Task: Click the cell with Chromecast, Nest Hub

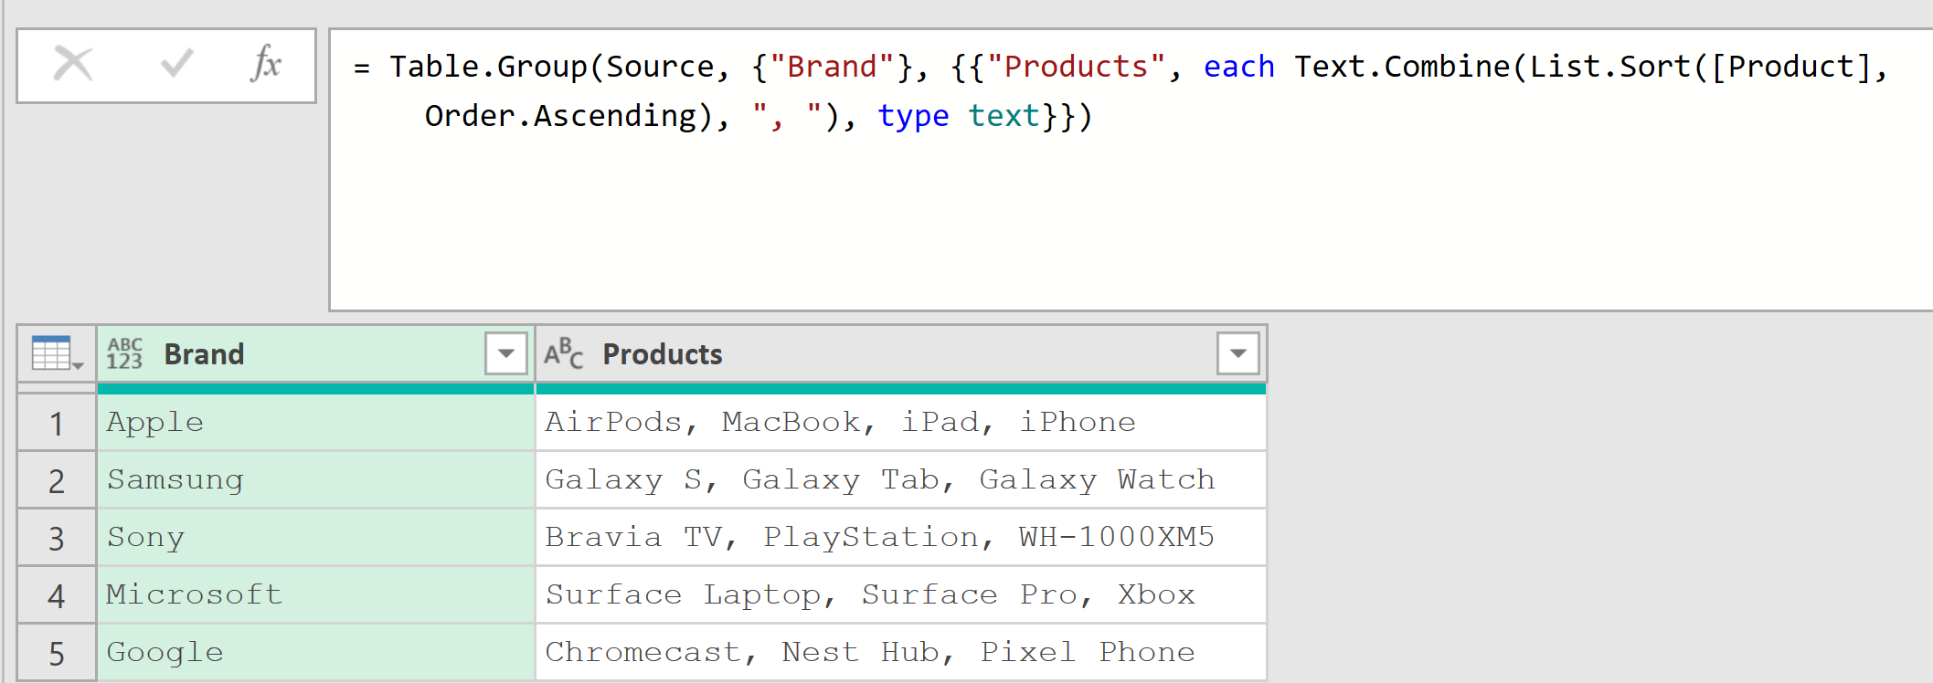Action: (x=900, y=653)
